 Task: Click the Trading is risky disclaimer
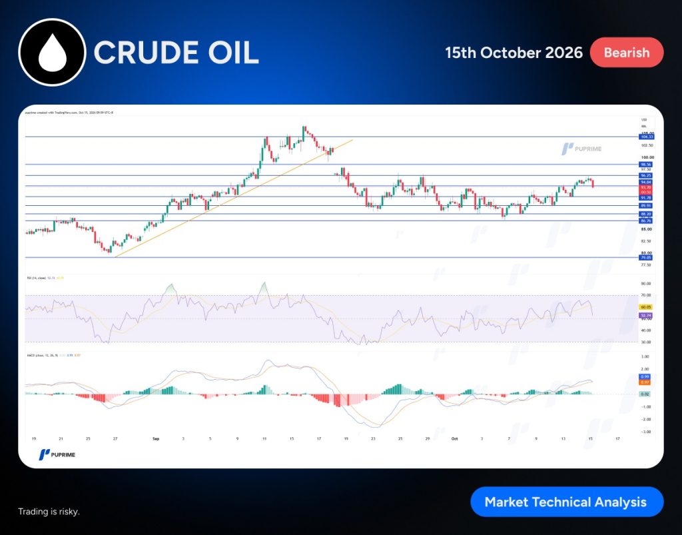click(x=49, y=512)
